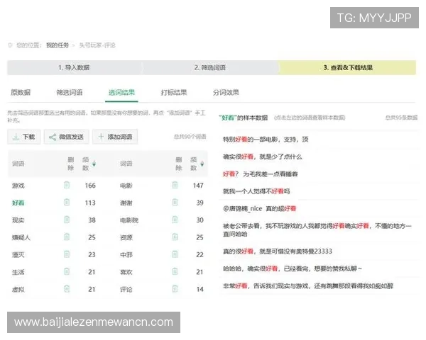
Task: Select the word 喜欢 in list
Action: (126, 272)
